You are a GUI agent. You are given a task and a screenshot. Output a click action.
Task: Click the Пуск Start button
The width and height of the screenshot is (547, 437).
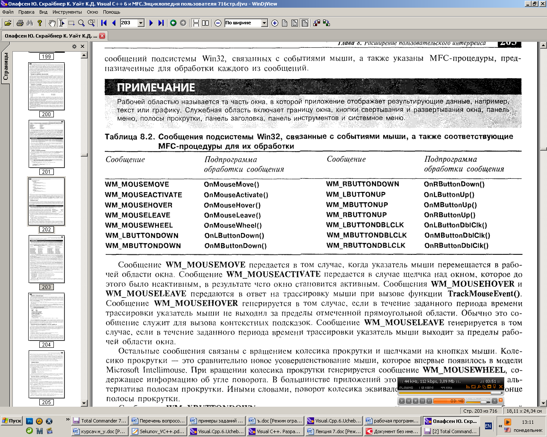[12, 421]
